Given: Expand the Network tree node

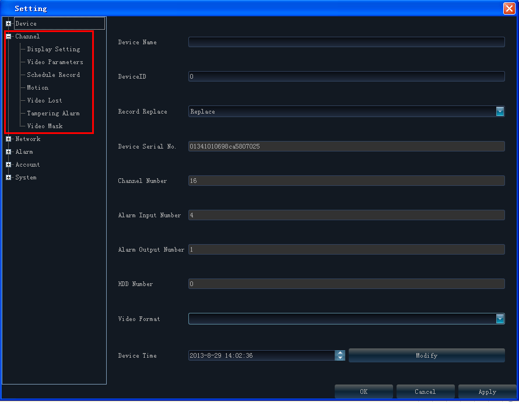Looking at the screenshot, I should 8,139.
